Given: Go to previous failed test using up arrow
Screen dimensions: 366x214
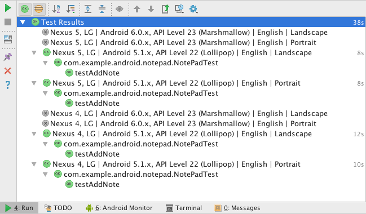Looking at the screenshot, I should coord(137,9).
